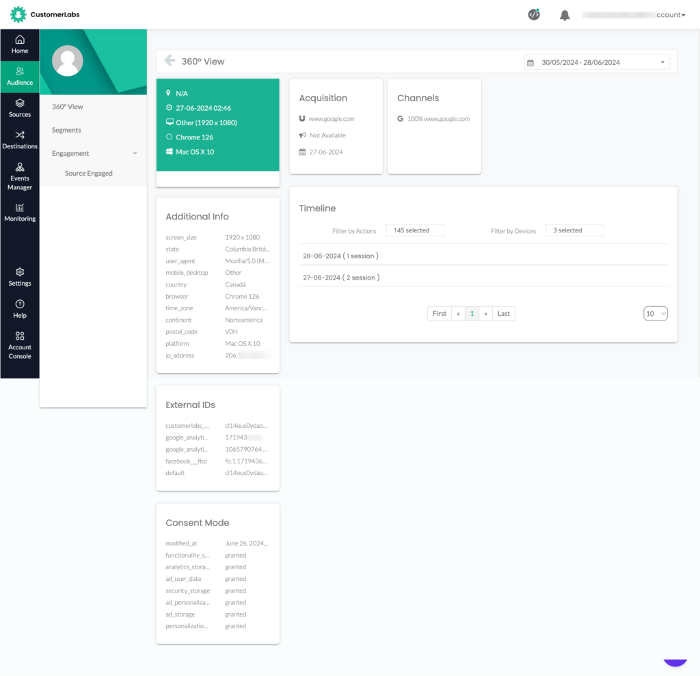Screen dimensions: 700x676
Task: Click the calendar icon in date range
Action: click(x=530, y=62)
